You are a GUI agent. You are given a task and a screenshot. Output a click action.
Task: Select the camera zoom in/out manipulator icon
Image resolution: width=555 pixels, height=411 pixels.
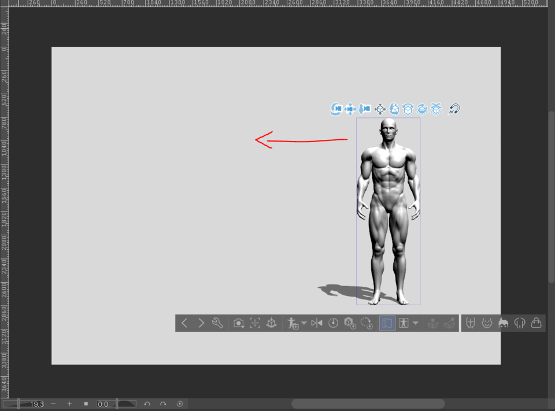[364, 109]
